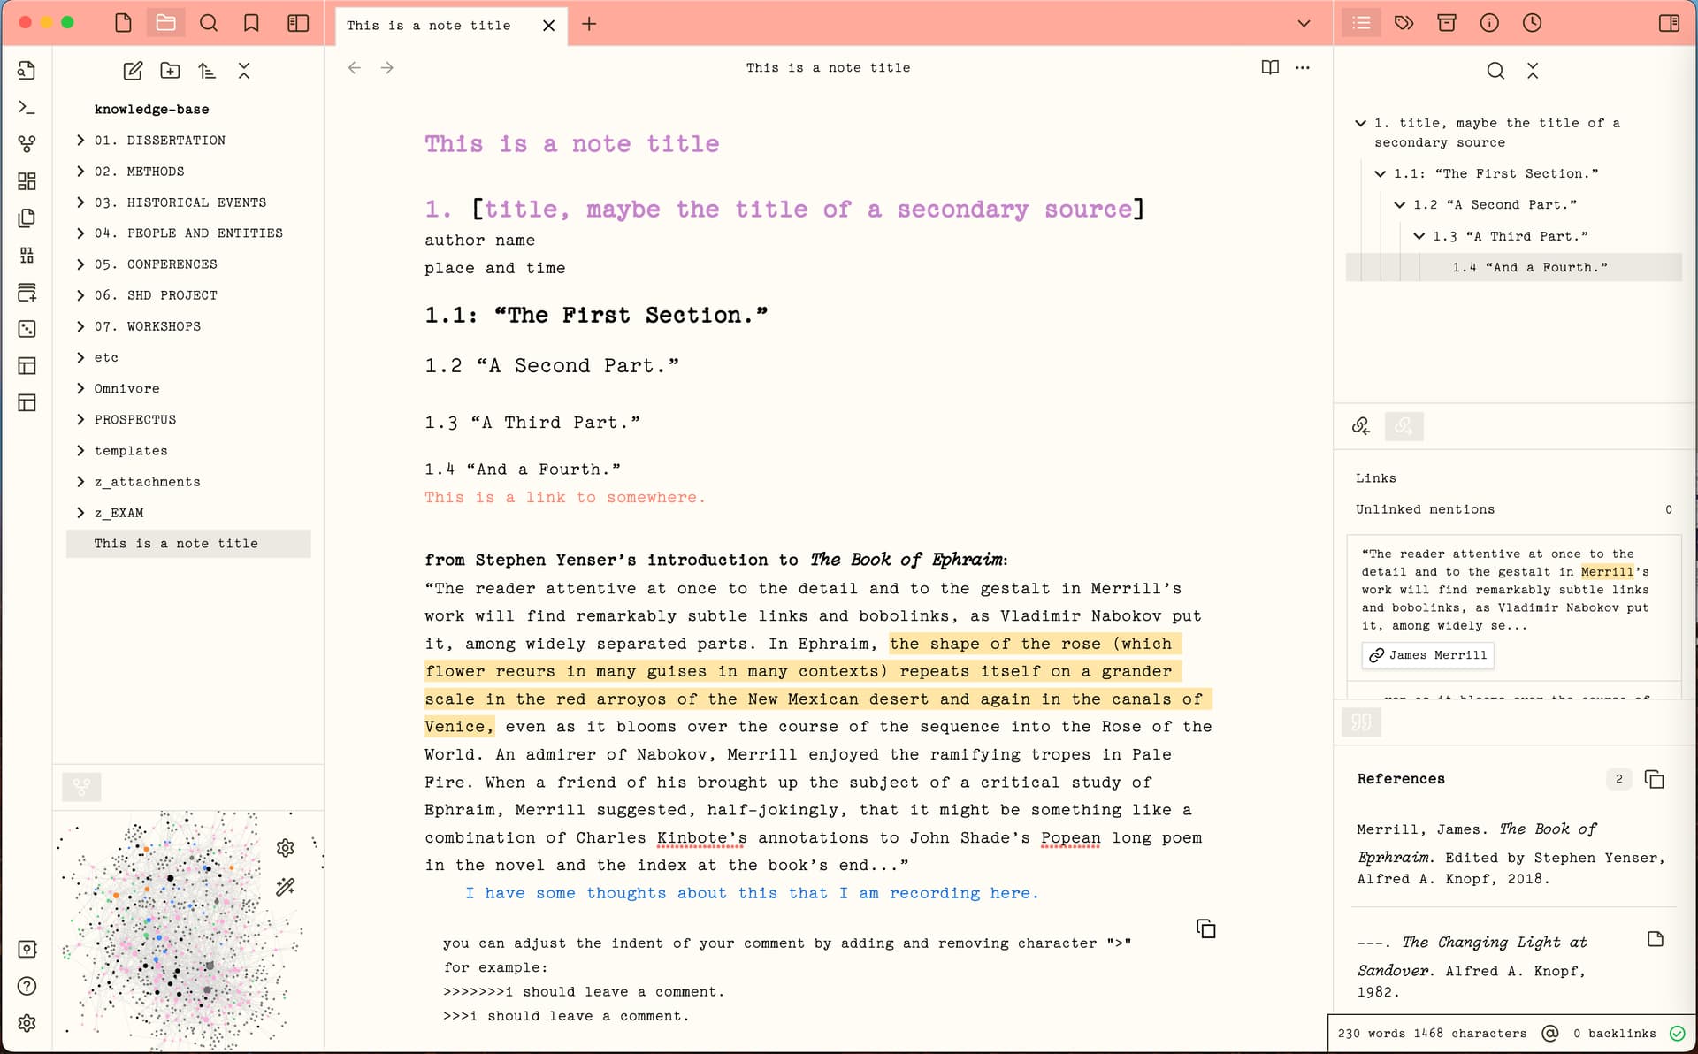Open the James Merrill backlink card

1426,655
